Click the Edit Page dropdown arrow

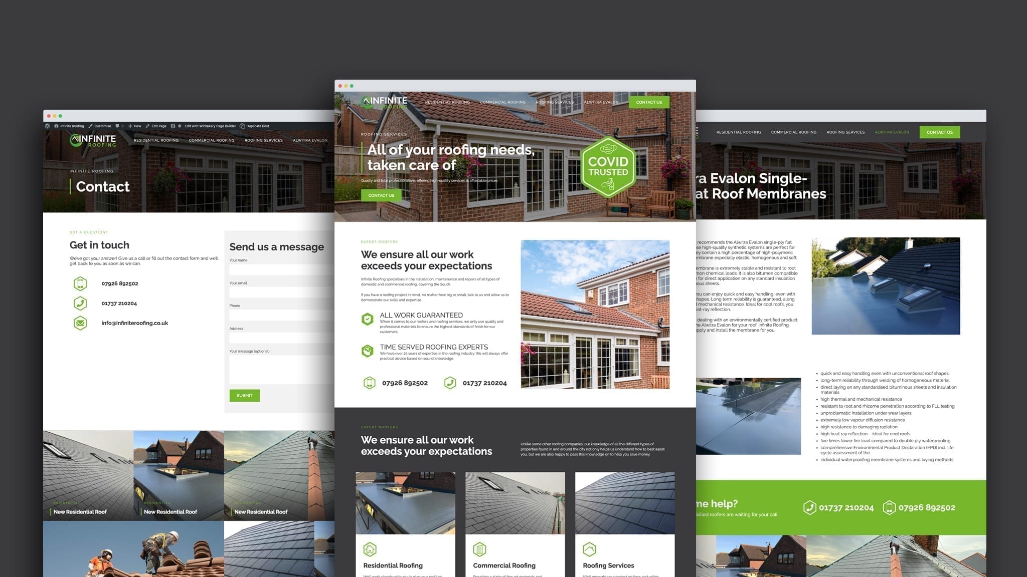point(168,125)
